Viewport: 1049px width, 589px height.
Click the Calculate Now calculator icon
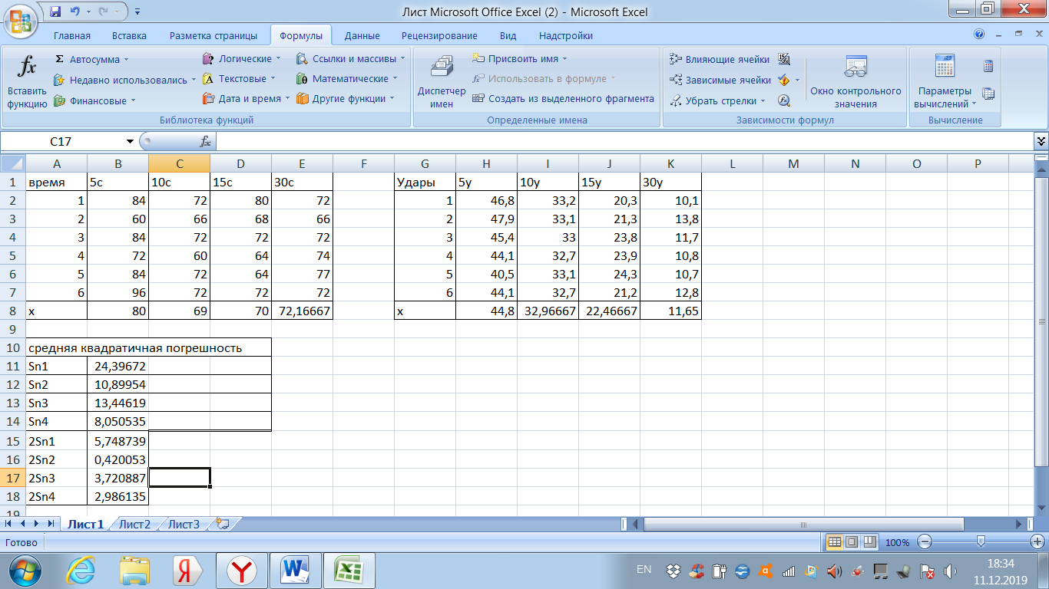tap(988, 67)
